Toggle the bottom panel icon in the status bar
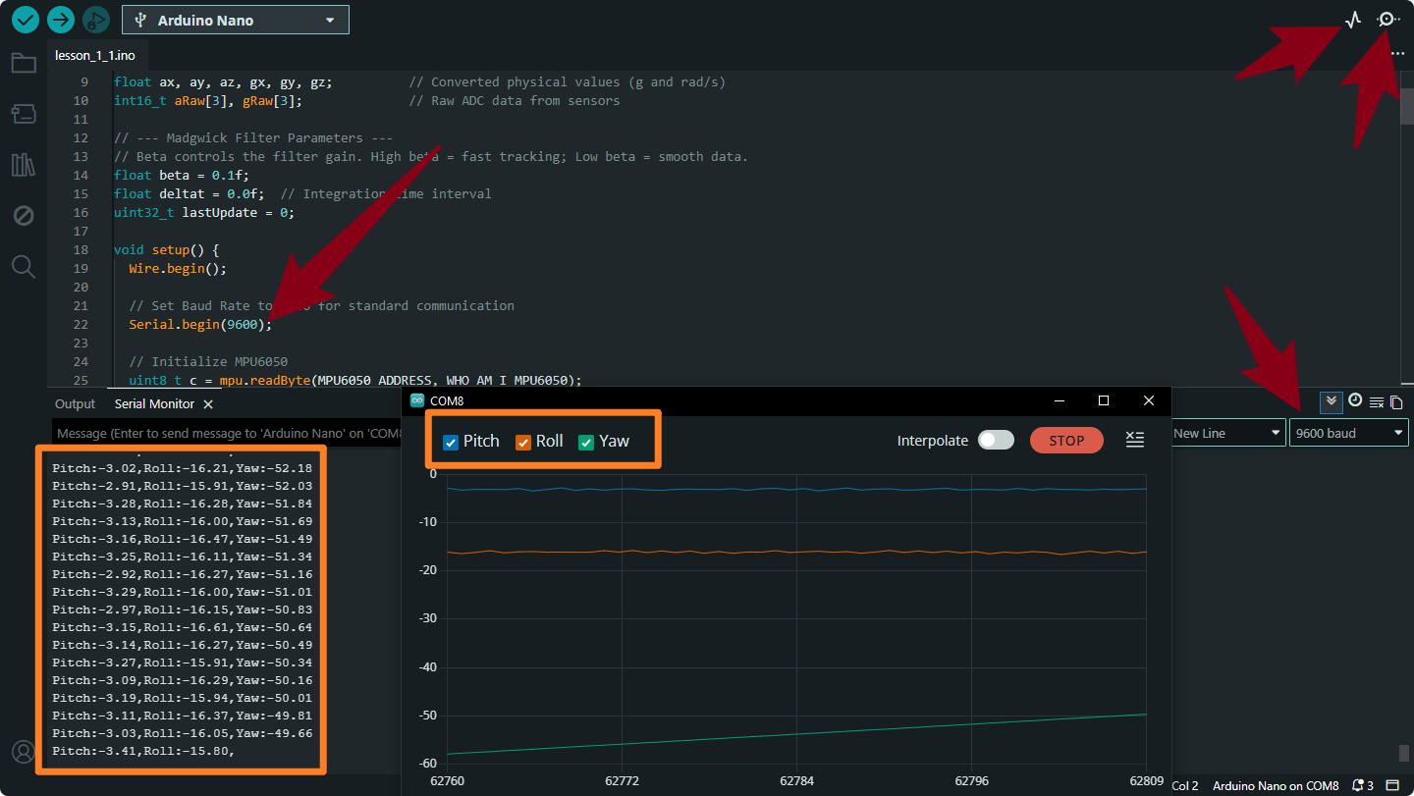 pos(1392,785)
